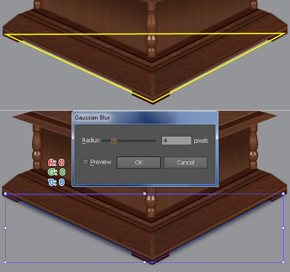The image size is (290, 272).
Task: Click the Gaussian Blur title bar
Action: pos(145,118)
